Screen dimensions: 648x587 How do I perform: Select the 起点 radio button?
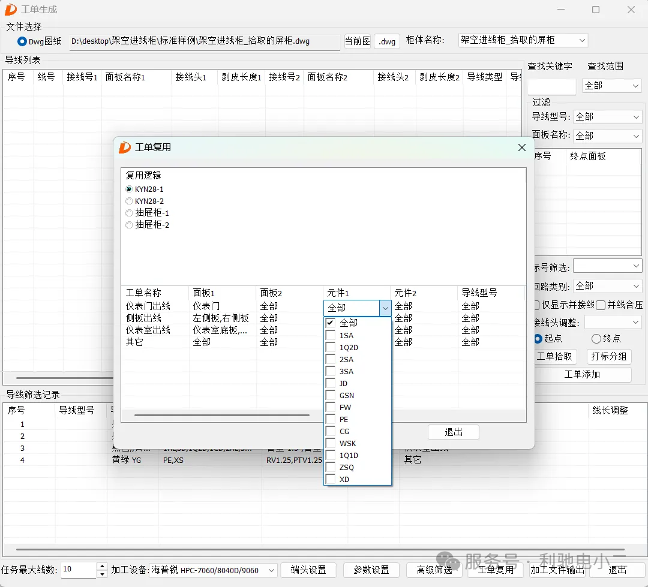coord(538,339)
